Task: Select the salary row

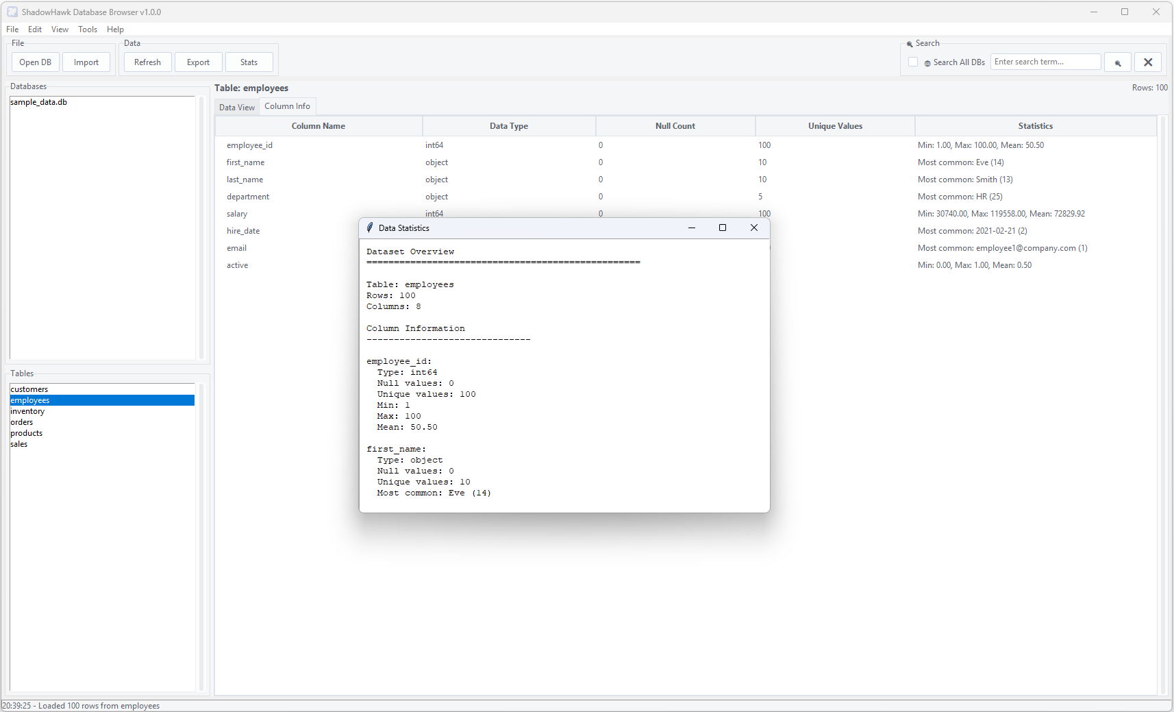Action: click(x=686, y=212)
